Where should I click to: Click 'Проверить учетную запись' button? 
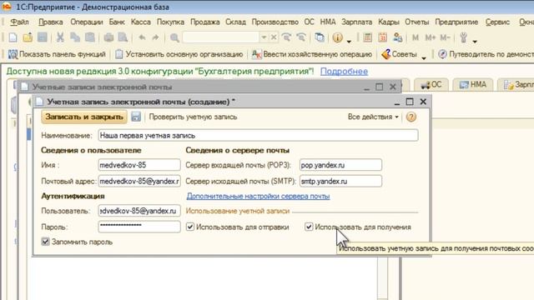click(x=193, y=117)
